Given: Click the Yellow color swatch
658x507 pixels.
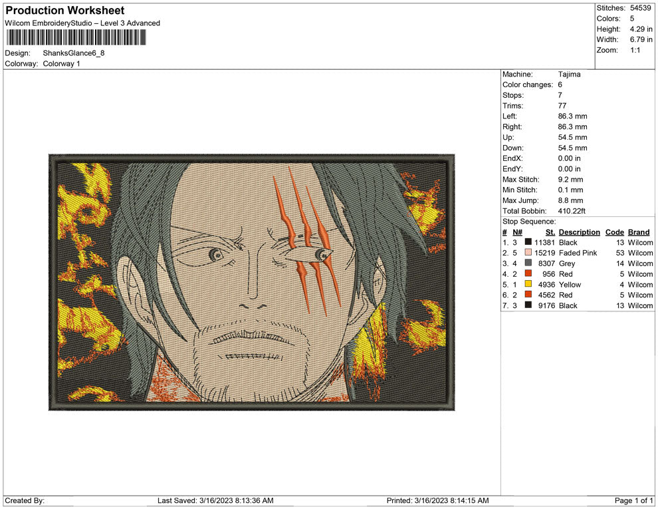Looking at the screenshot, I should (x=528, y=284).
